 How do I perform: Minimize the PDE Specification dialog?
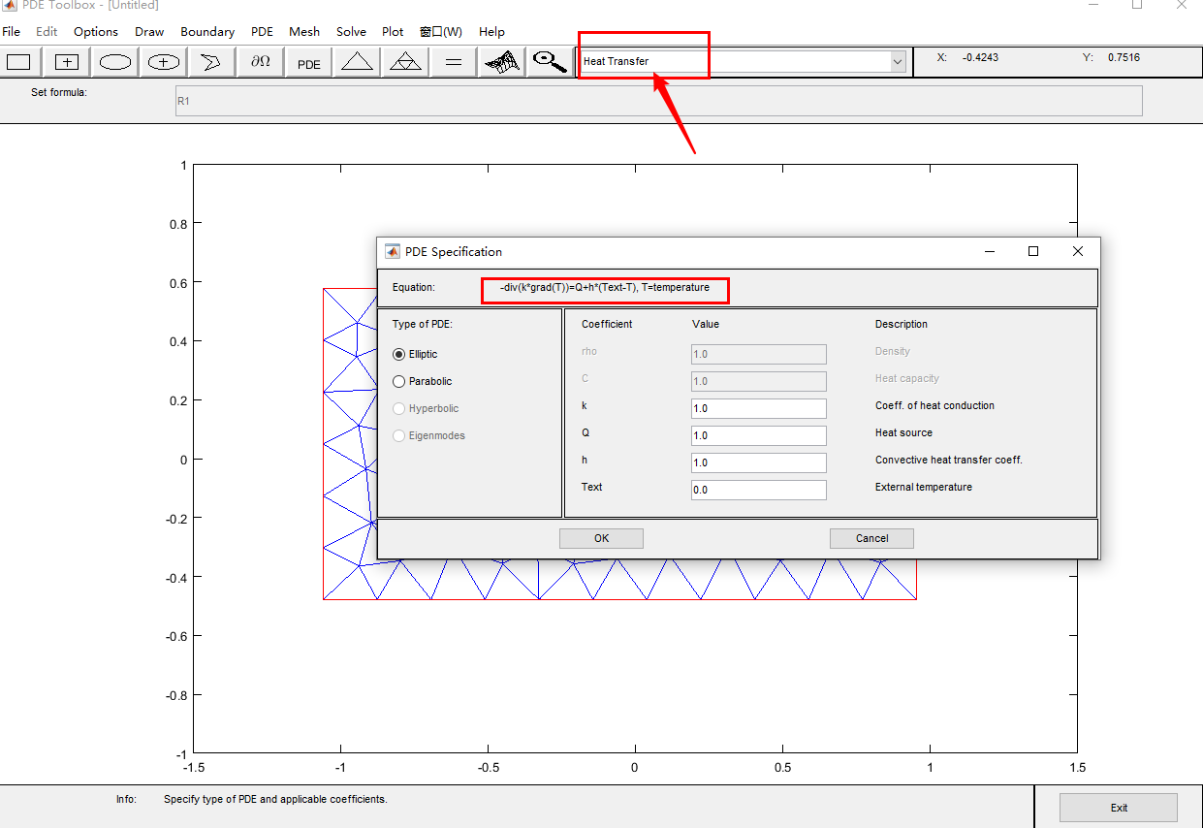(990, 251)
